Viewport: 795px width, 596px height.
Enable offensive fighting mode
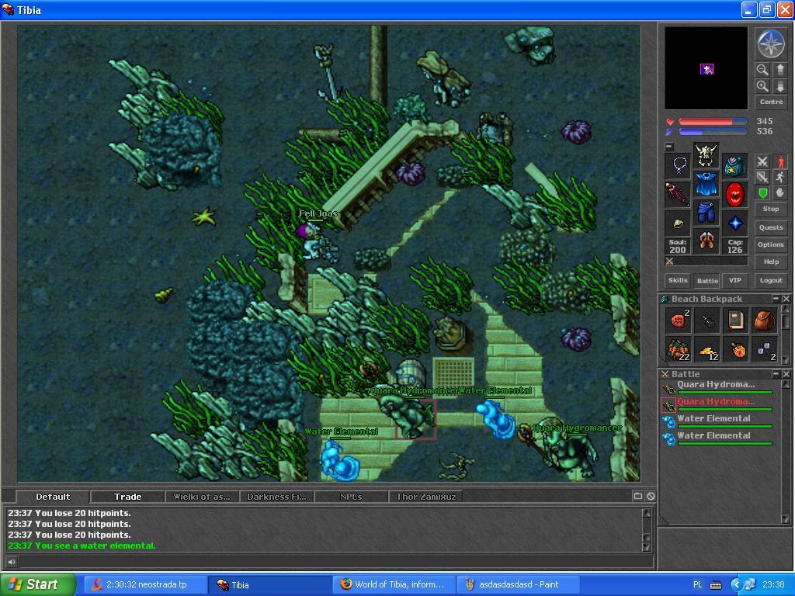(762, 161)
